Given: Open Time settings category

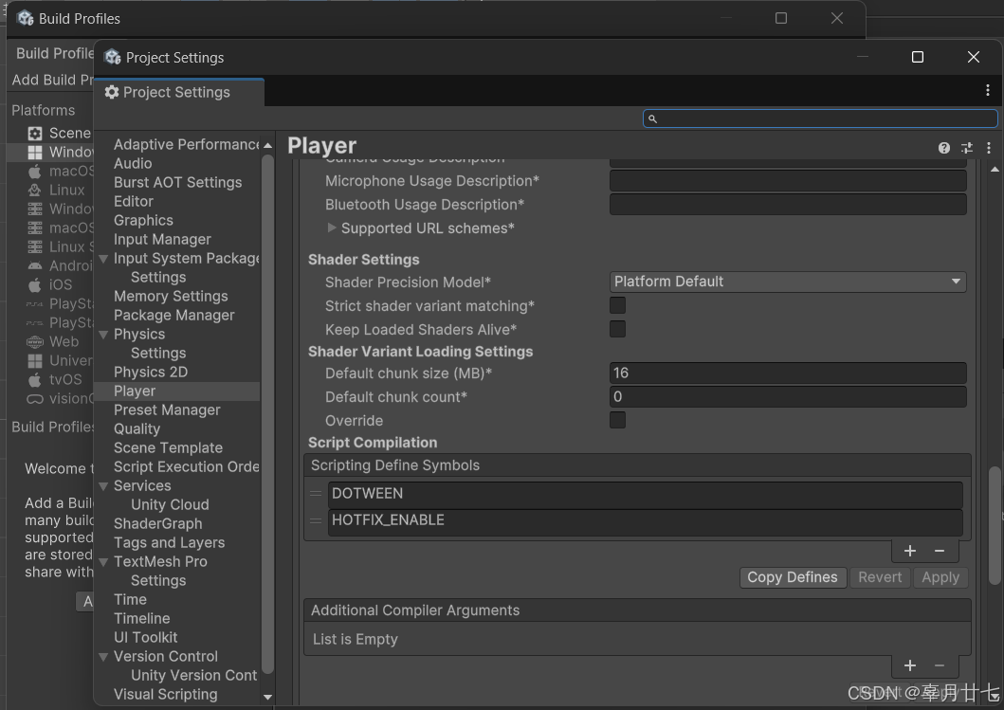Looking at the screenshot, I should pyautogui.click(x=130, y=600).
